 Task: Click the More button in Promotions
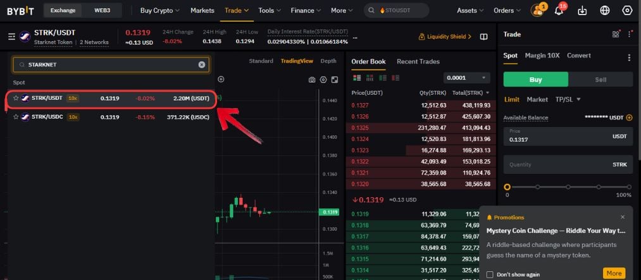(614, 273)
